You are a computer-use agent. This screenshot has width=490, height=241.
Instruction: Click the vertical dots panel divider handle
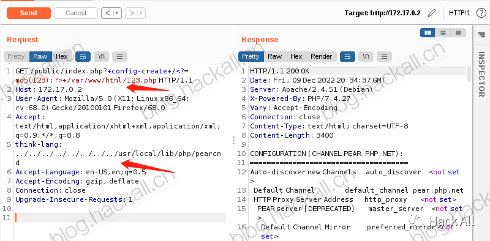coord(233,141)
